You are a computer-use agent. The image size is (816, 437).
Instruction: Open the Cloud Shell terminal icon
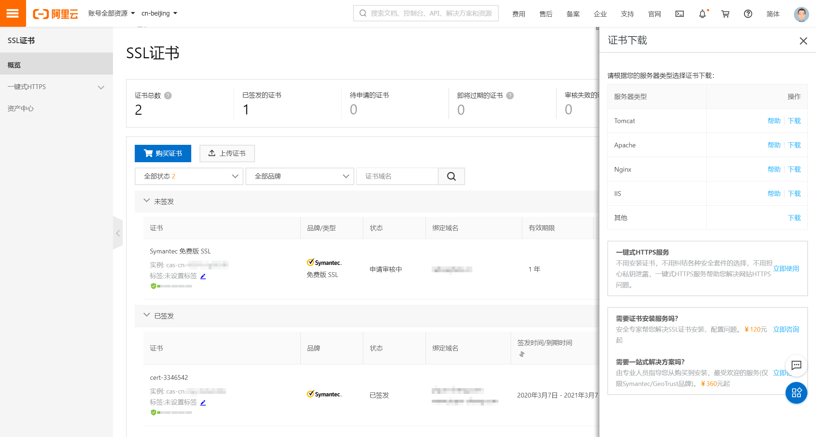tap(679, 14)
